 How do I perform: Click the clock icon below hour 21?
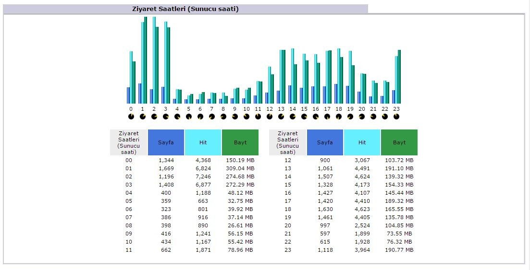[373, 117]
